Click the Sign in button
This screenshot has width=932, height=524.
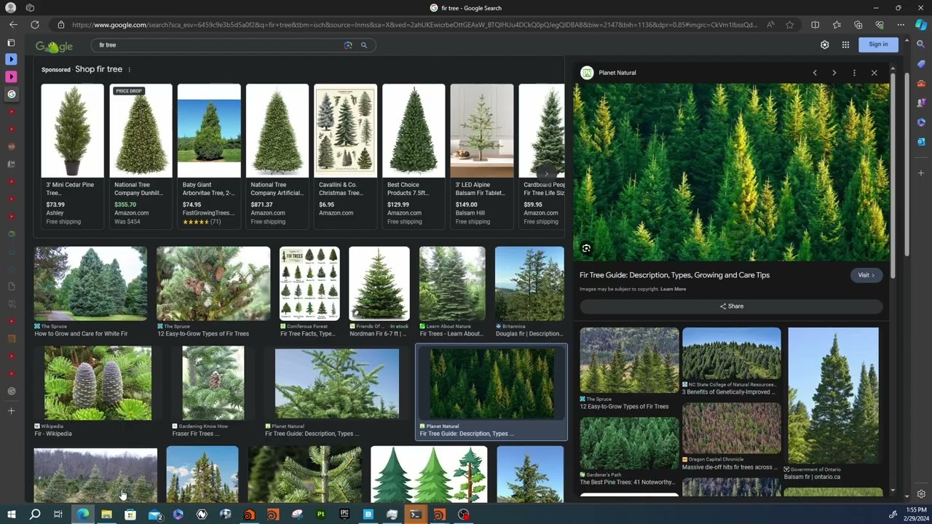pos(878,45)
